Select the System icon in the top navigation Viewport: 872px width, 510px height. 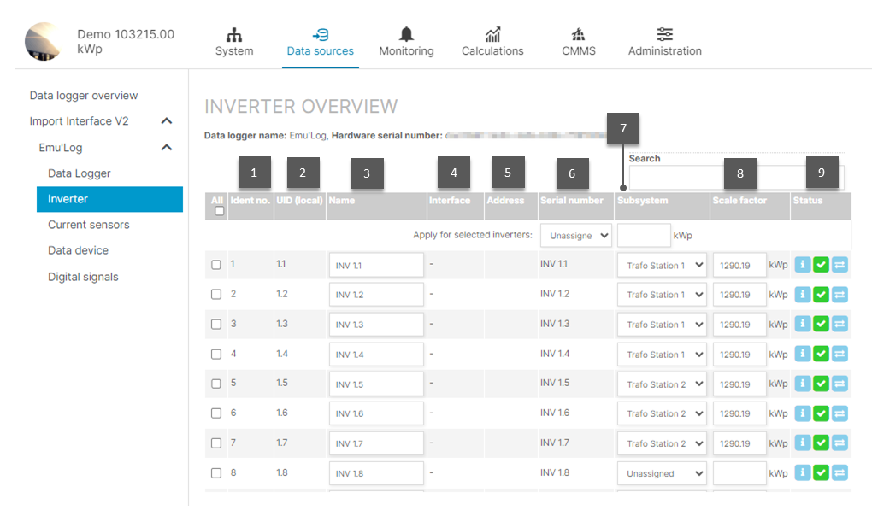(234, 36)
